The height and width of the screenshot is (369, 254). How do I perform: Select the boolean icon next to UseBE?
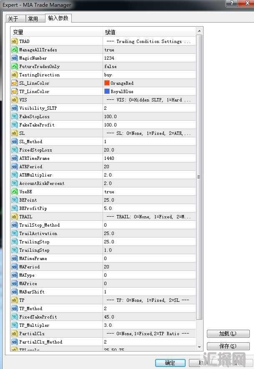pyautogui.click(x=14, y=192)
